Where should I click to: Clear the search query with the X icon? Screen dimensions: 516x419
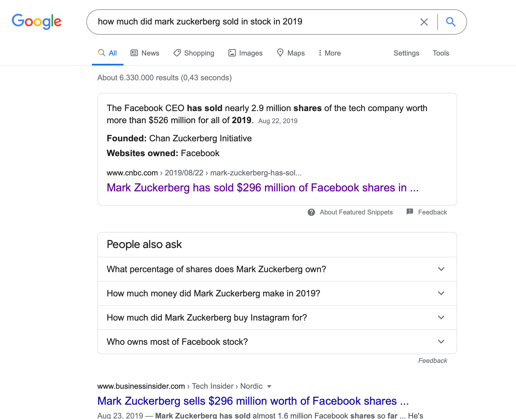pyautogui.click(x=424, y=22)
